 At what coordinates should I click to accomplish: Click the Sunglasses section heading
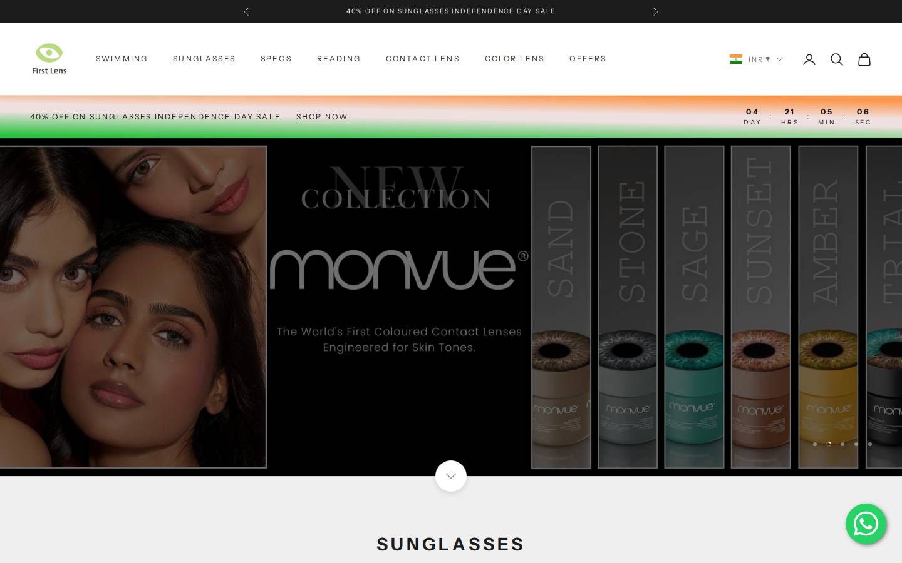pyautogui.click(x=450, y=544)
